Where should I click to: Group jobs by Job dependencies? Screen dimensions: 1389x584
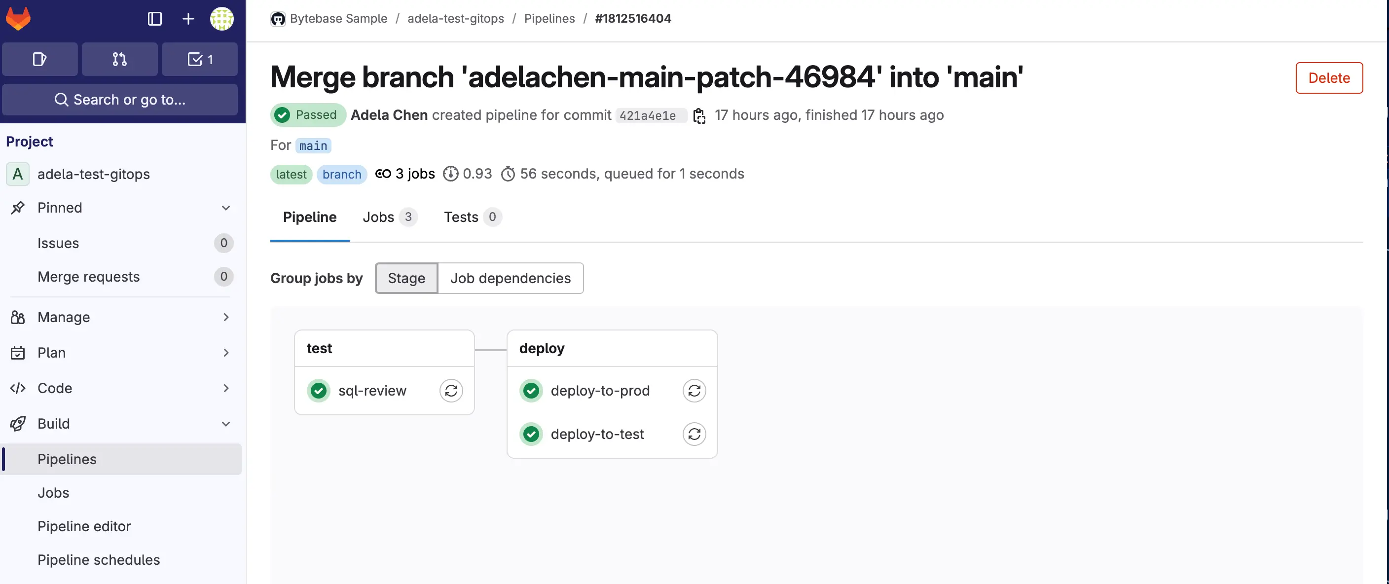[511, 278]
